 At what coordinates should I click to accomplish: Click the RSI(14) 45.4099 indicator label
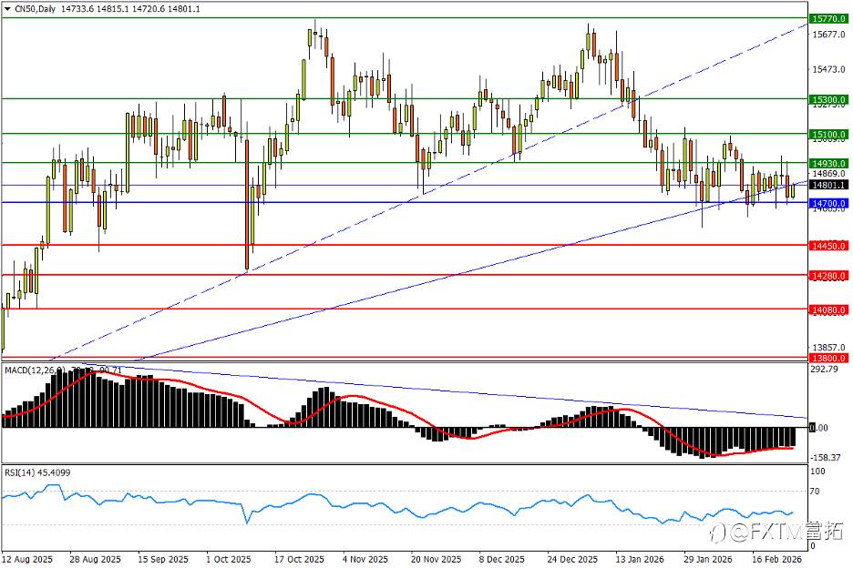pos(37,473)
